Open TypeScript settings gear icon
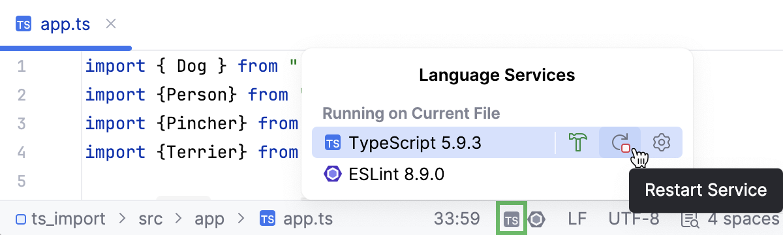The image size is (783, 235). (662, 142)
